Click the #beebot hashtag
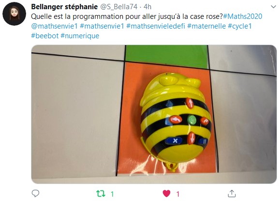 point(45,36)
